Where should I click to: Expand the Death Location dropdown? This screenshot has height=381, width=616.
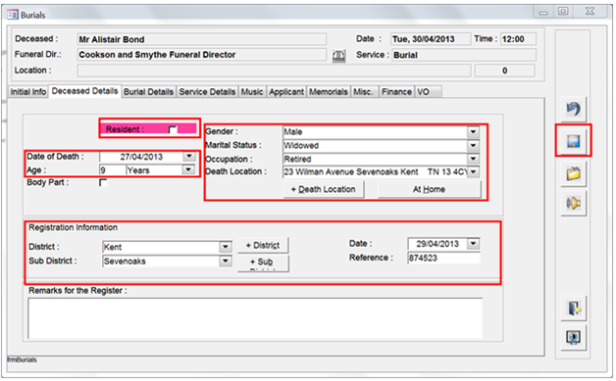[474, 171]
